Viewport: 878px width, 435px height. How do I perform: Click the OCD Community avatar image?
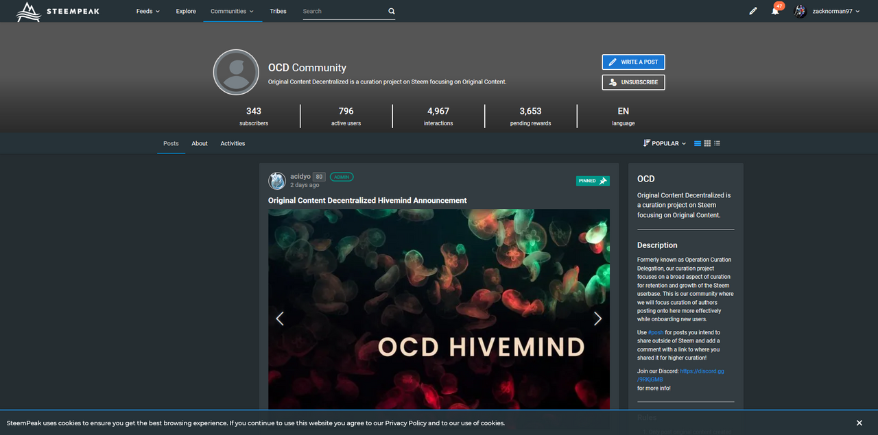tap(236, 72)
